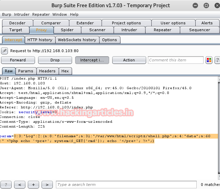Open the Help menu
The width and height of the screenshot is (220, 189).
coord(74,14)
